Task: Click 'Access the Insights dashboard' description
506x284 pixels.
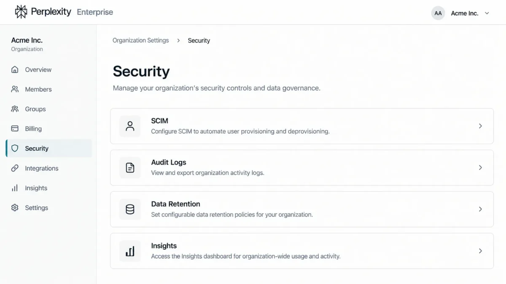Action: 246,256
